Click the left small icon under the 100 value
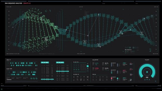The image size is (162, 91). pyautogui.click(x=145, y=80)
